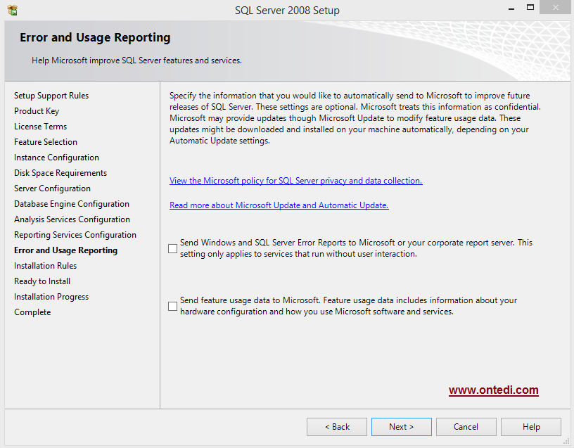Select Feature Selection step

[x=46, y=141]
